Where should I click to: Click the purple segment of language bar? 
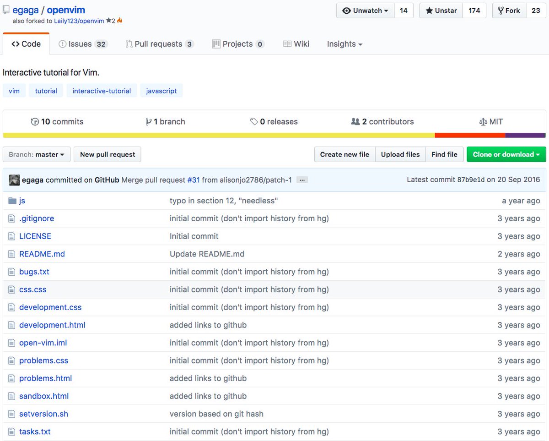point(526,135)
